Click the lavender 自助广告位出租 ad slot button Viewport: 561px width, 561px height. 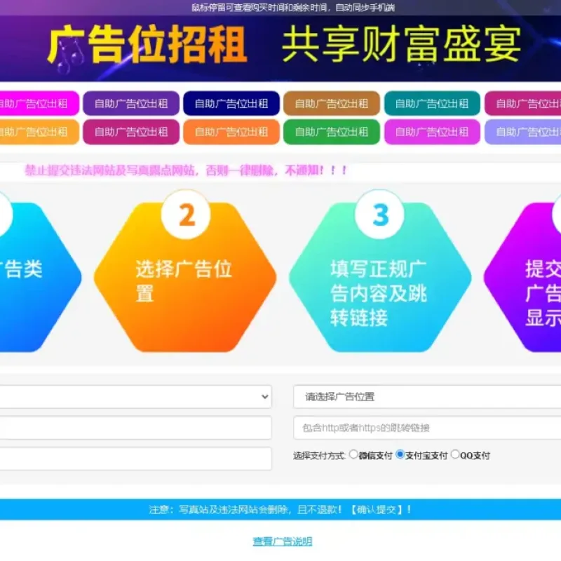click(x=523, y=132)
